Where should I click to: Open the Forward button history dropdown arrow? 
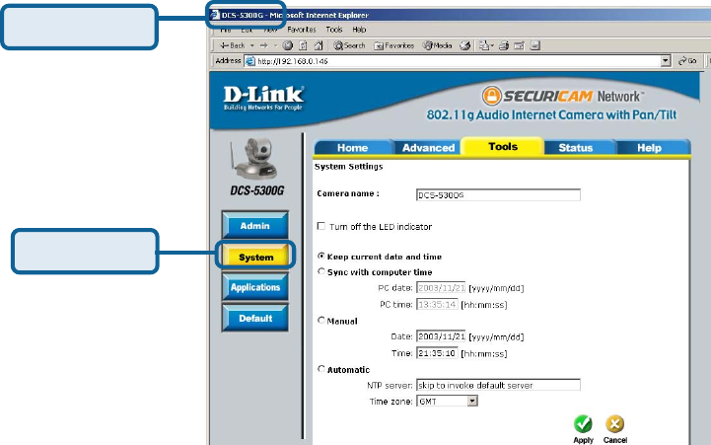(x=275, y=45)
